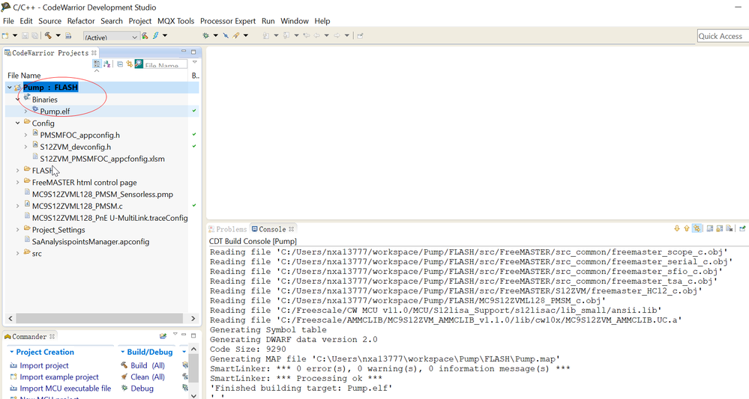Open the Processor Expert menu
Viewport: 749px width, 399px height.
click(x=228, y=21)
